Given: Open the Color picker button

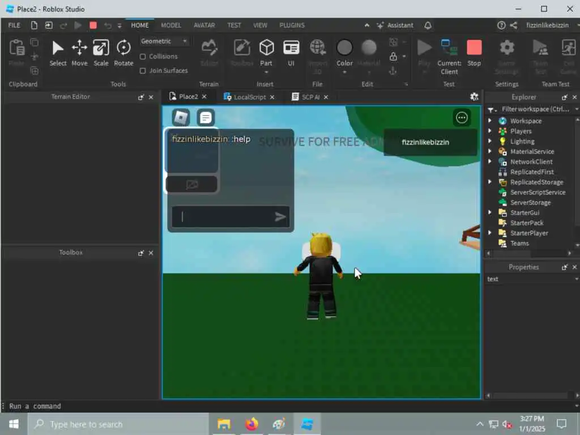Looking at the screenshot, I should [x=344, y=53].
